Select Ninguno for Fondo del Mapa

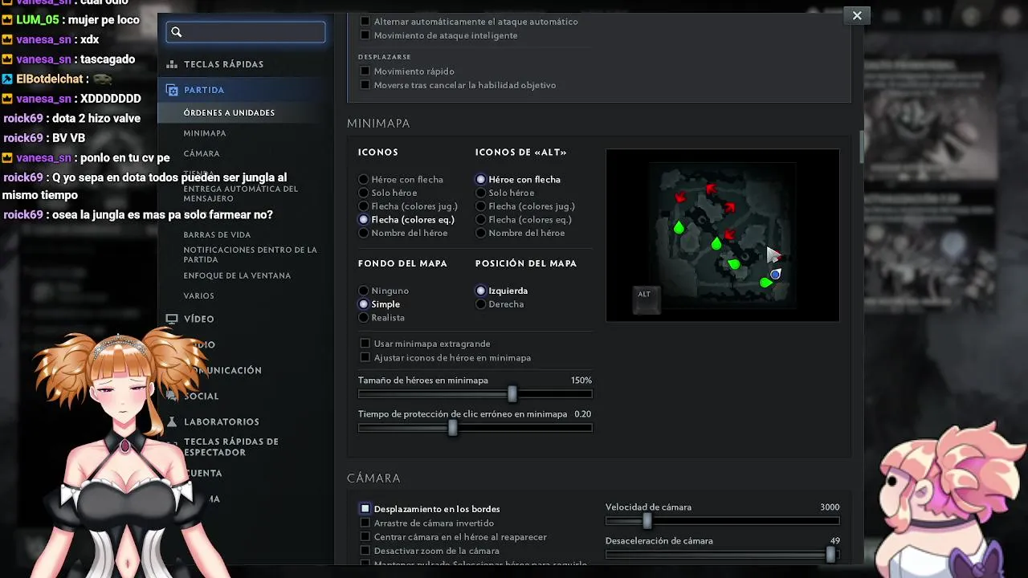pyautogui.click(x=364, y=291)
